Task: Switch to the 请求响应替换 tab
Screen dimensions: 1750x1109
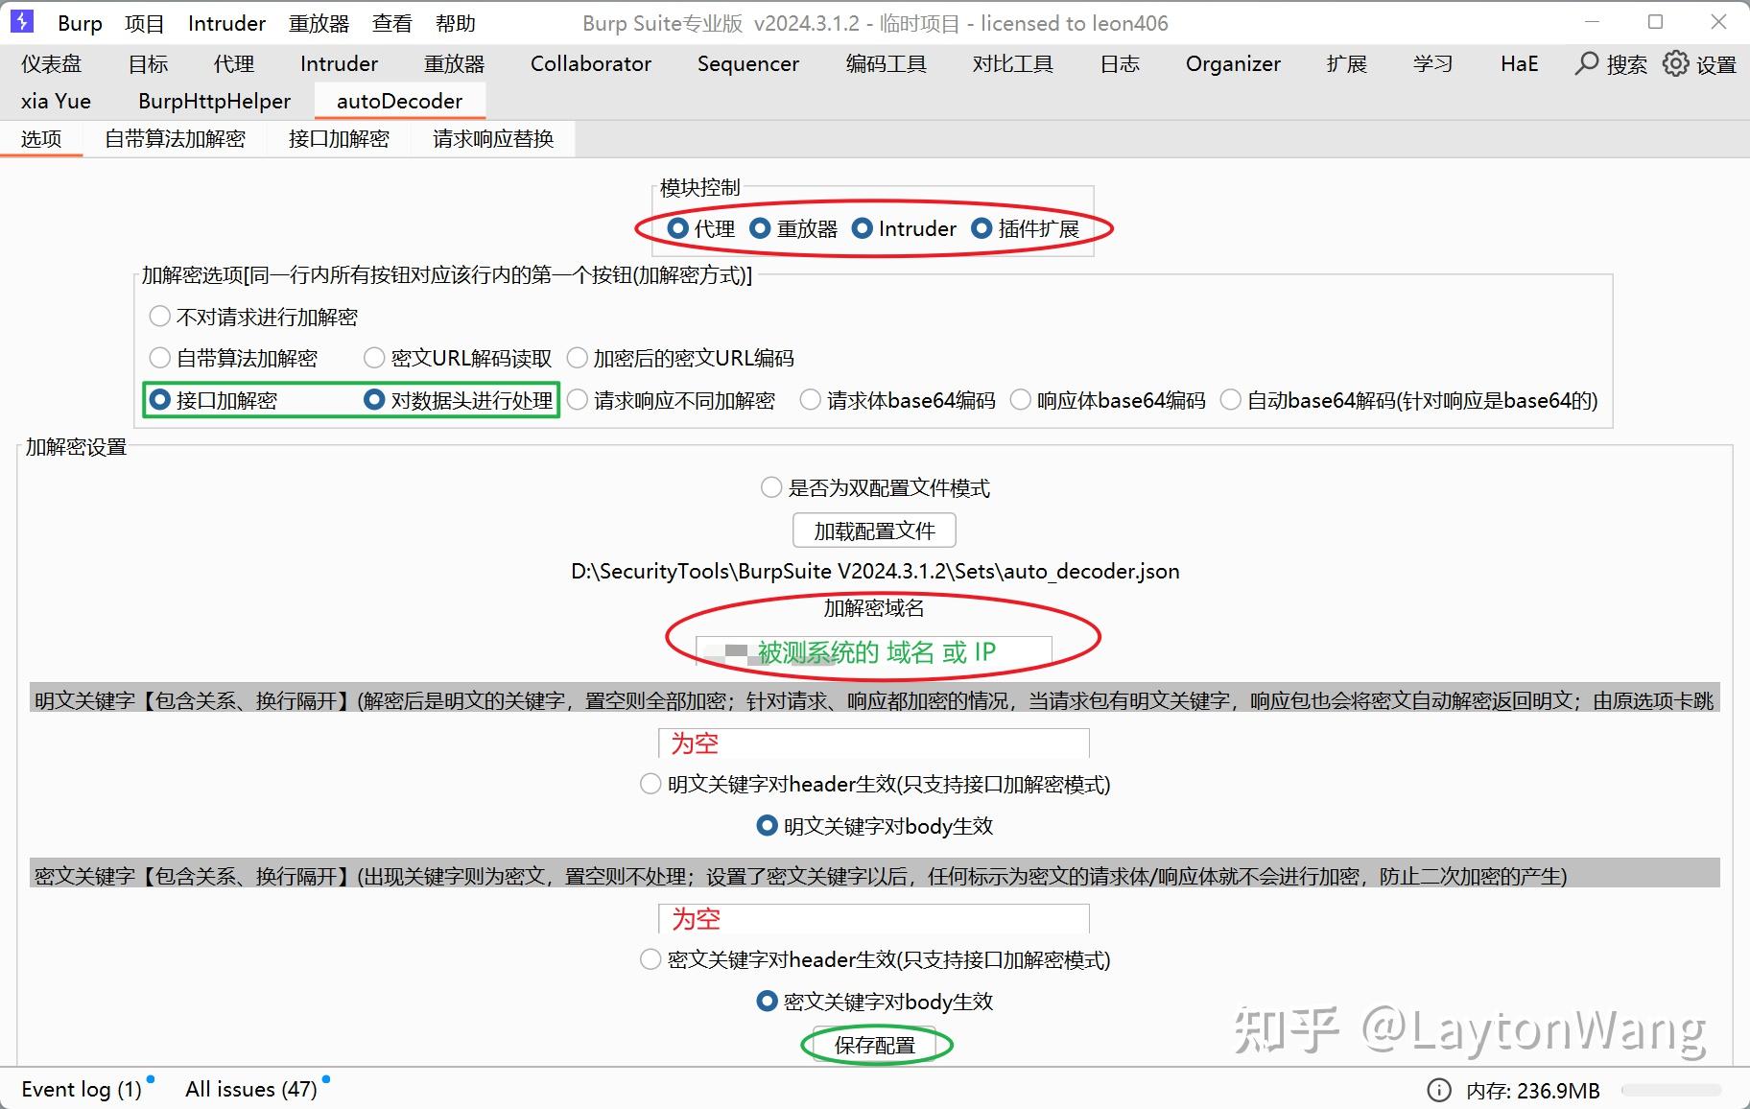Action: (492, 138)
